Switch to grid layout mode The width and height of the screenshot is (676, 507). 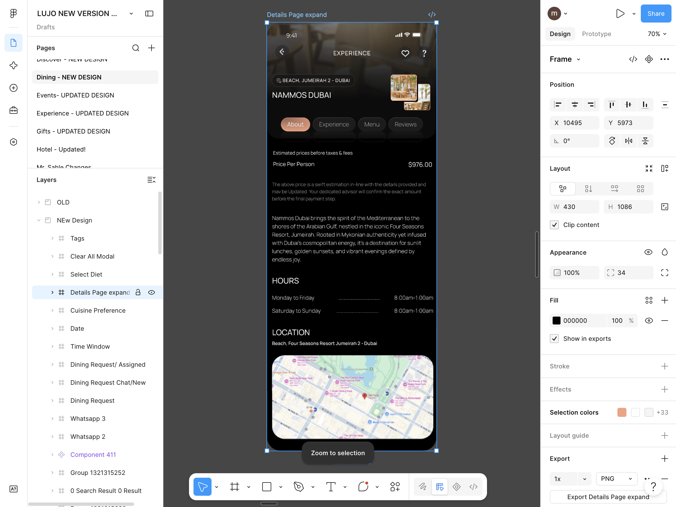pos(641,188)
